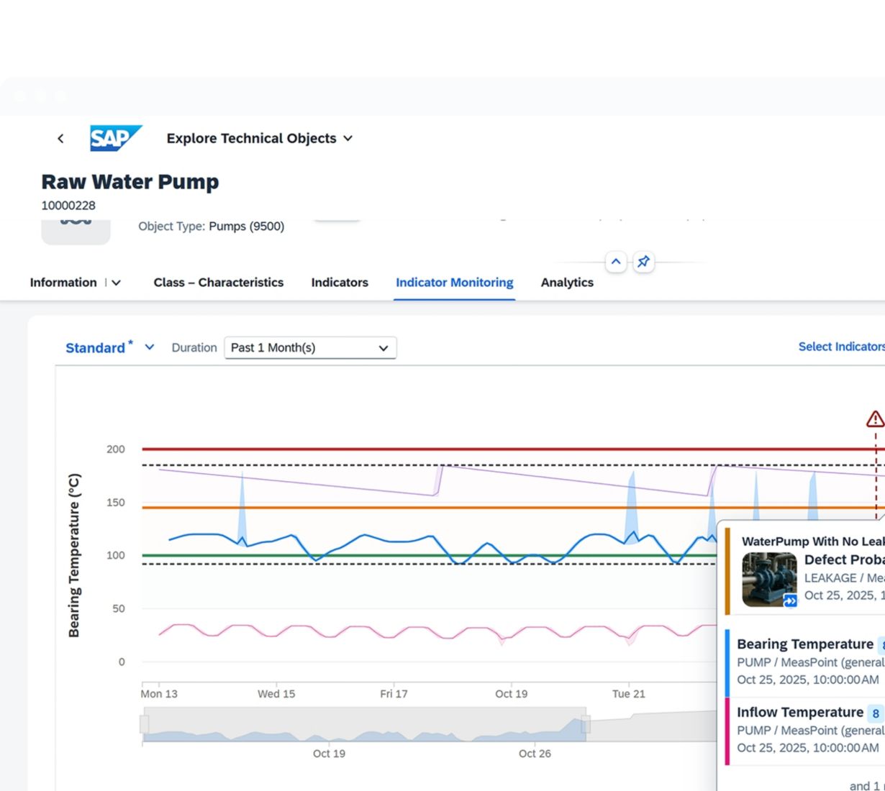Screen dimensions: 885x791
Task: Open the Explore Technical Objects dropdown menu
Action: coord(348,138)
